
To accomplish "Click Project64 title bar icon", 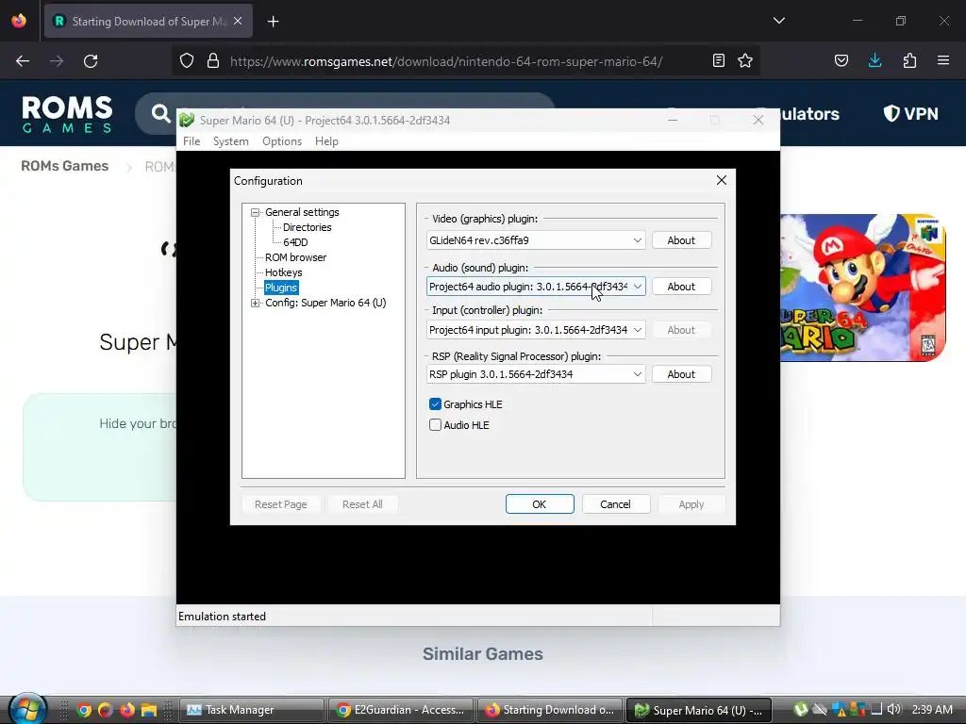I will click(x=187, y=120).
